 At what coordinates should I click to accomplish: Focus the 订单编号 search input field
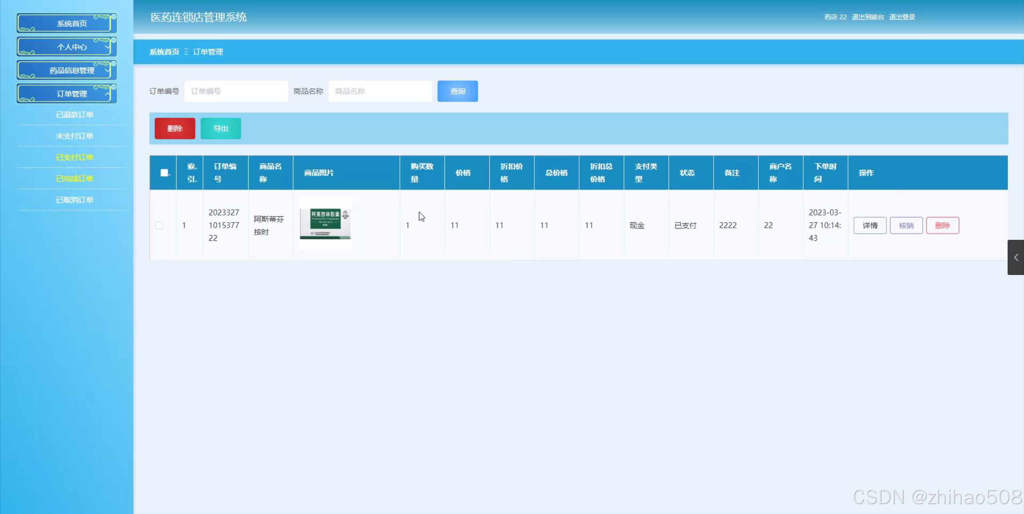[236, 91]
